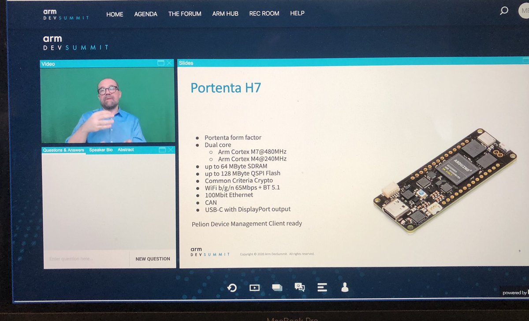The width and height of the screenshot is (529, 321).
Task: Click the search magnifier icon in the header
Action: pos(503,11)
